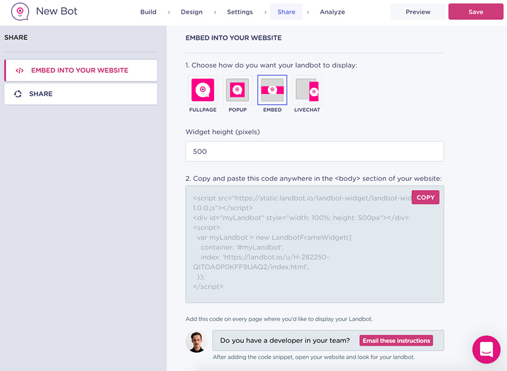This screenshot has width=507, height=371.
Task: Click the Preview button
Action: point(418,12)
